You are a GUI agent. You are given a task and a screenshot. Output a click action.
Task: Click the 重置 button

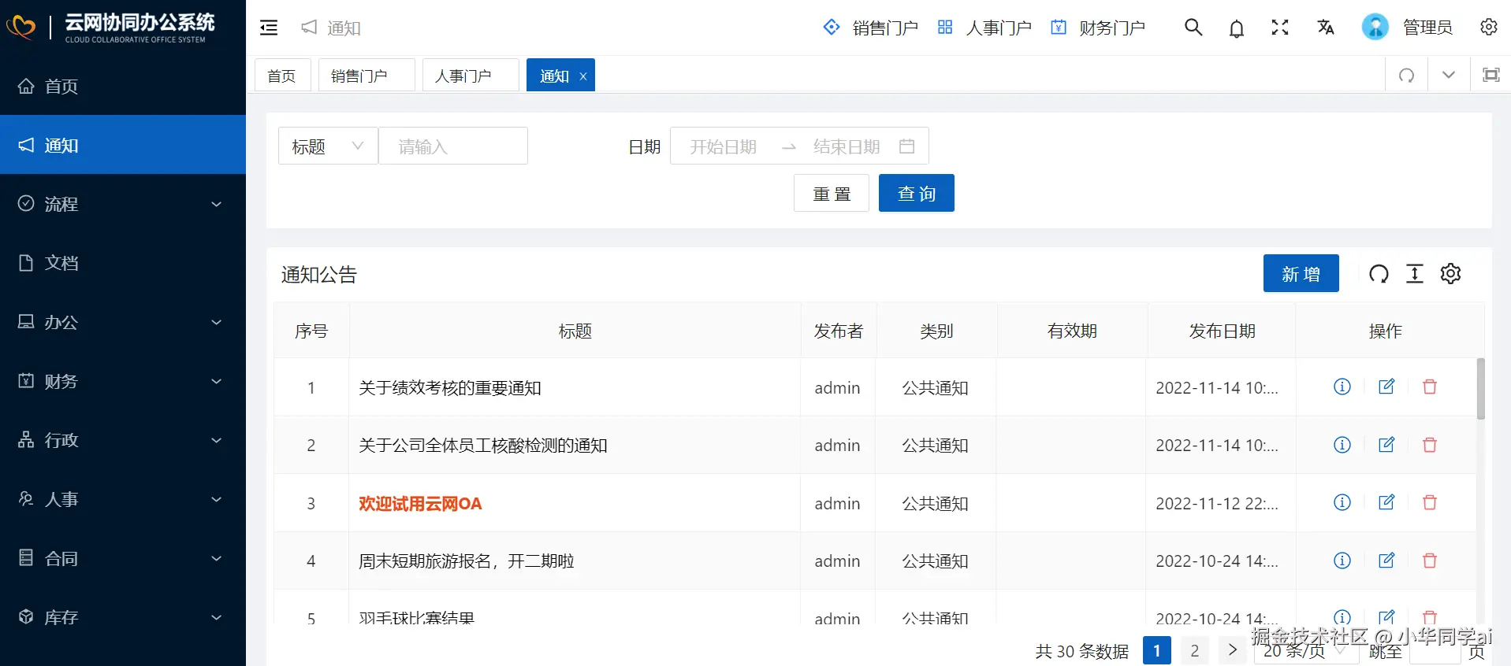click(832, 194)
